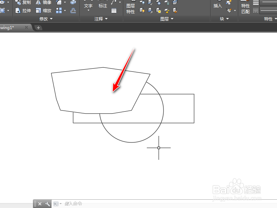Expand the 块 panel

point(224,19)
